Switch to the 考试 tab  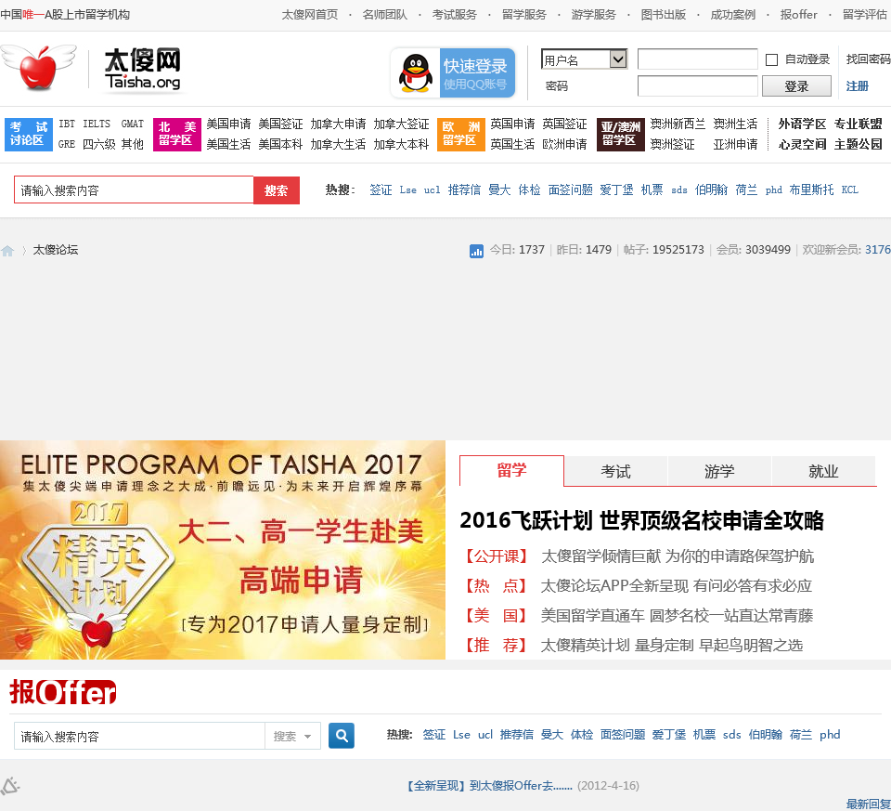(x=615, y=471)
